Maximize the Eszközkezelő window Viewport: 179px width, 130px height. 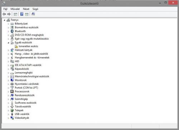(x=166, y=3)
